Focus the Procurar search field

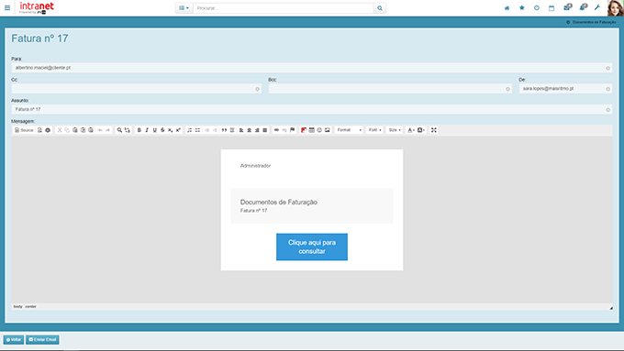[x=284, y=8]
